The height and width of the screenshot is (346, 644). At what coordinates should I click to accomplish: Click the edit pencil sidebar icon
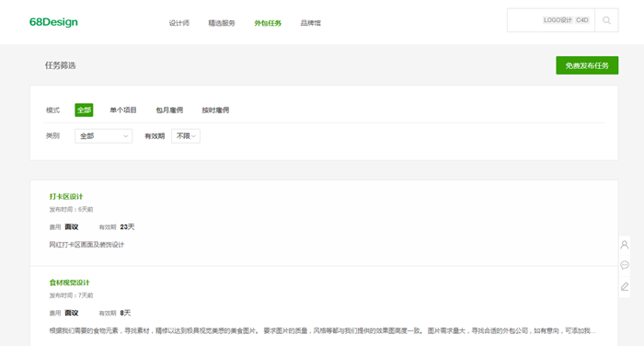[x=625, y=286]
